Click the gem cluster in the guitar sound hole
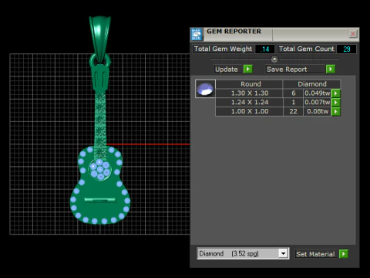The image size is (370, 278). pos(100,169)
